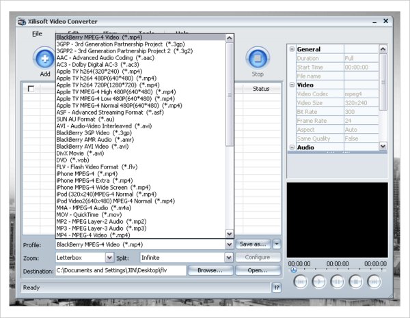Click the last player control under the preview

point(374,280)
